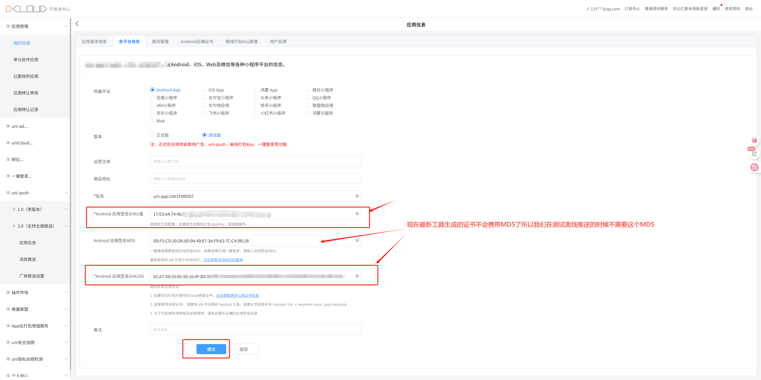
Task: Click the DCloud logo
Action: tap(26, 9)
